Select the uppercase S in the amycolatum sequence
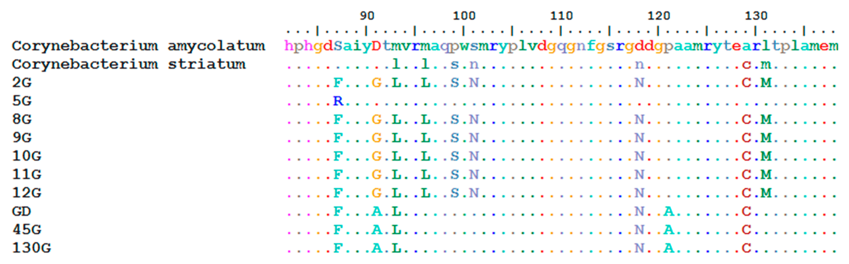The height and width of the screenshot is (264, 849). pos(338,46)
